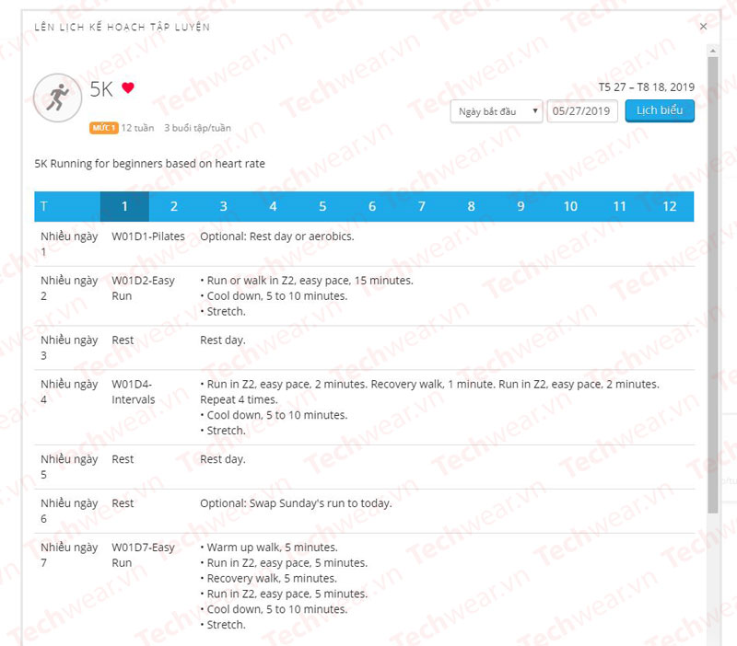Click the 5K plan title
Image resolution: width=737 pixels, height=646 pixels.
(x=101, y=88)
